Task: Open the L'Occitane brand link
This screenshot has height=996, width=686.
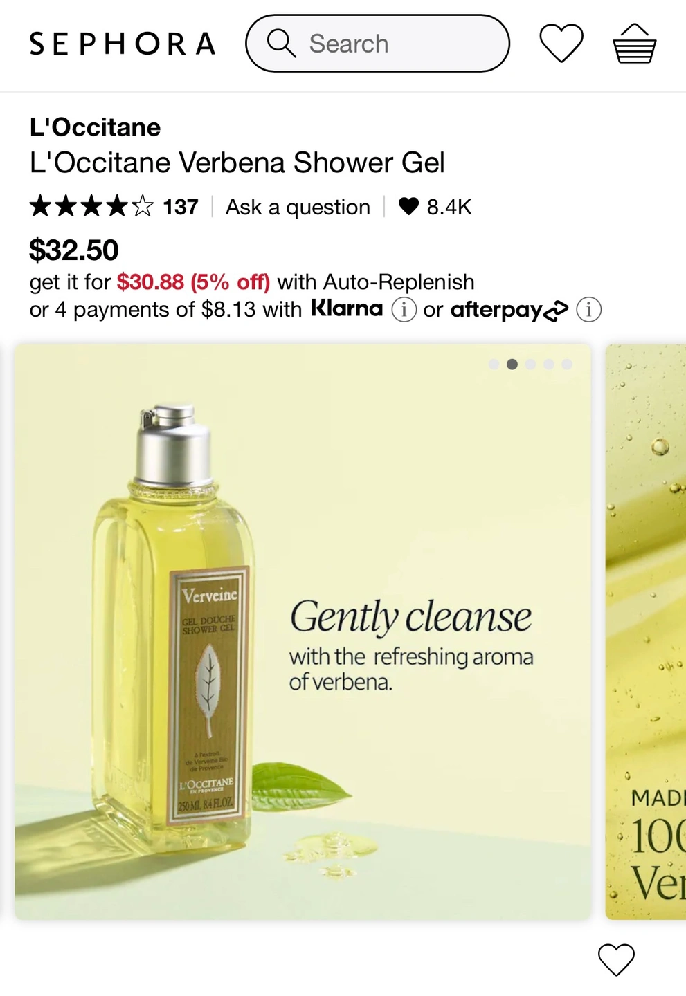Action: pyautogui.click(x=95, y=127)
